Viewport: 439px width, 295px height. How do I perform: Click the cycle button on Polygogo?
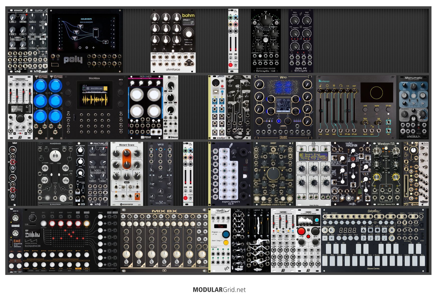coord(365,110)
